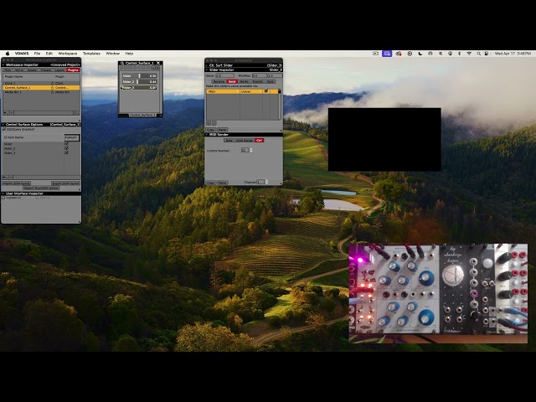Open the Templates menu
536x402 pixels.
91,54
